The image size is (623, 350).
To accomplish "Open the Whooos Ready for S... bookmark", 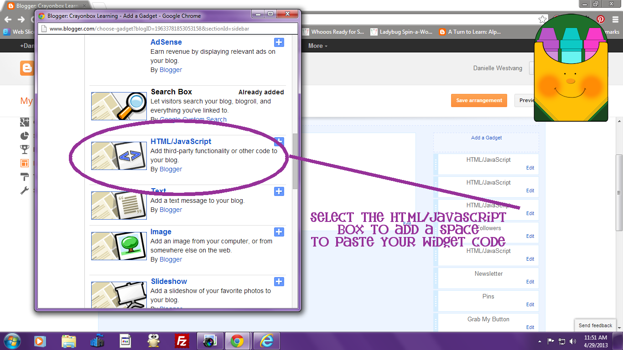I will coord(333,32).
